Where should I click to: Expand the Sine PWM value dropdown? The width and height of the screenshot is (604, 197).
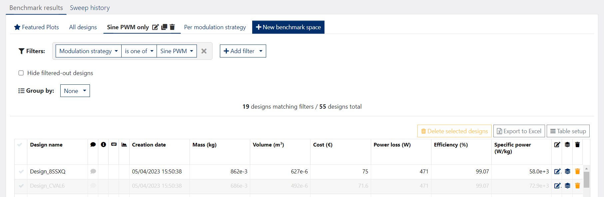[177, 51]
